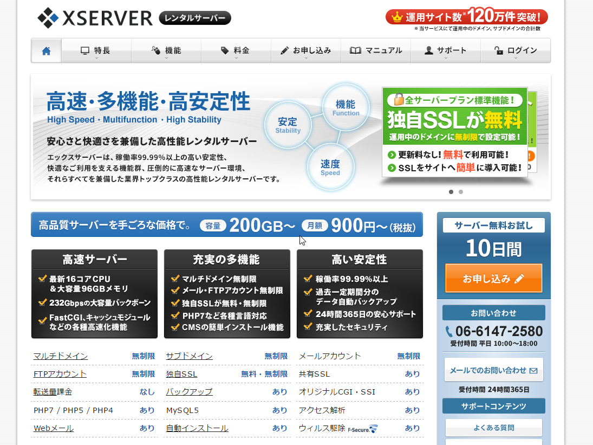Follow the 転送量課金 link
This screenshot has width=593, height=445.
tap(53, 392)
